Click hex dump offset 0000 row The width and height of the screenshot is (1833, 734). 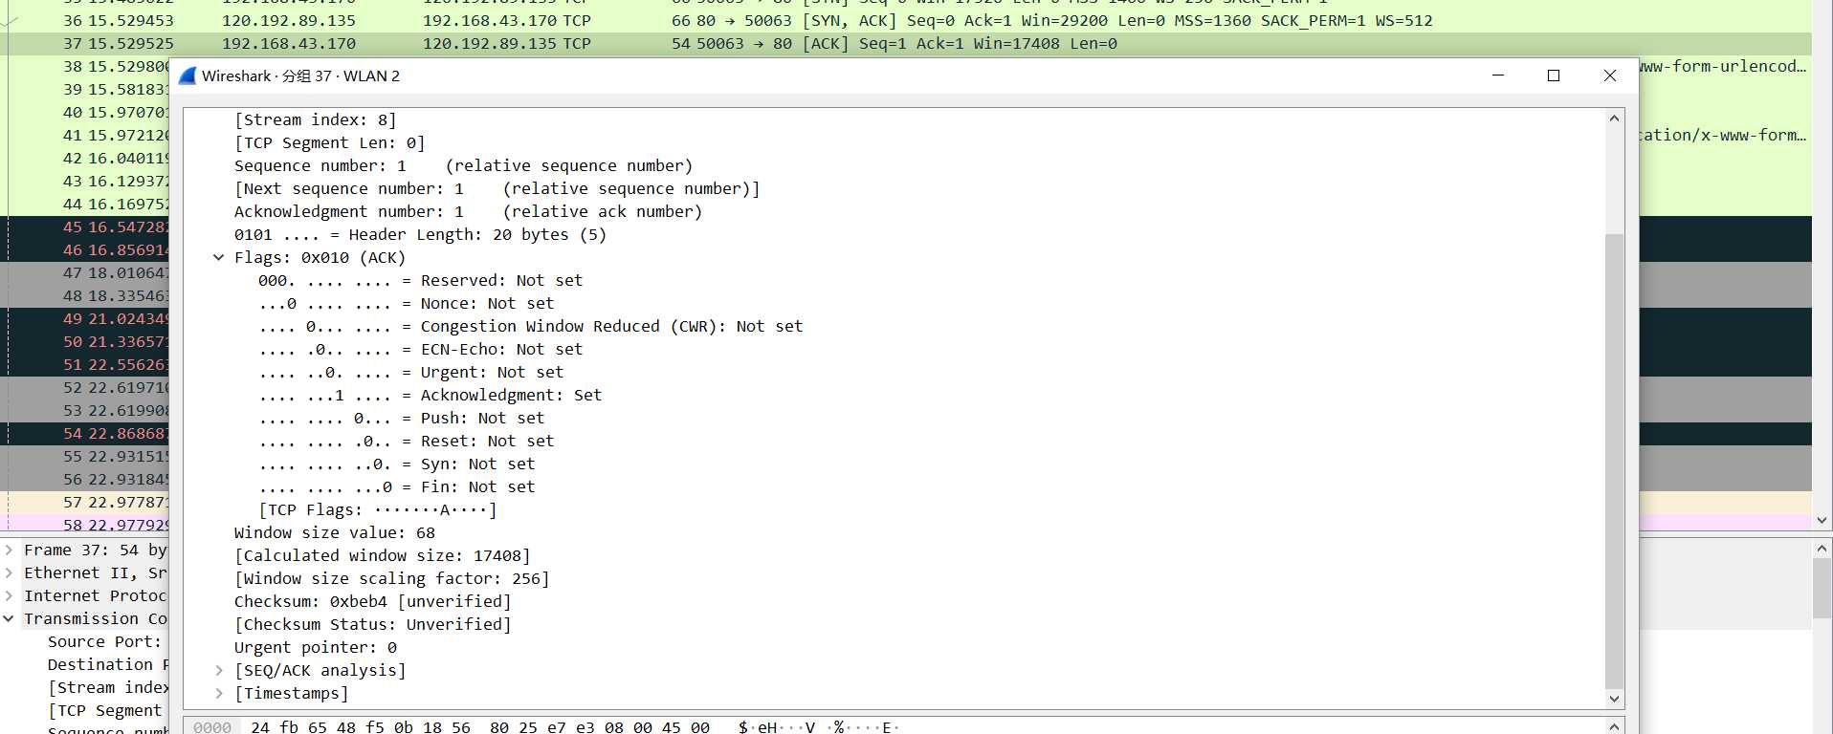pyautogui.click(x=211, y=727)
